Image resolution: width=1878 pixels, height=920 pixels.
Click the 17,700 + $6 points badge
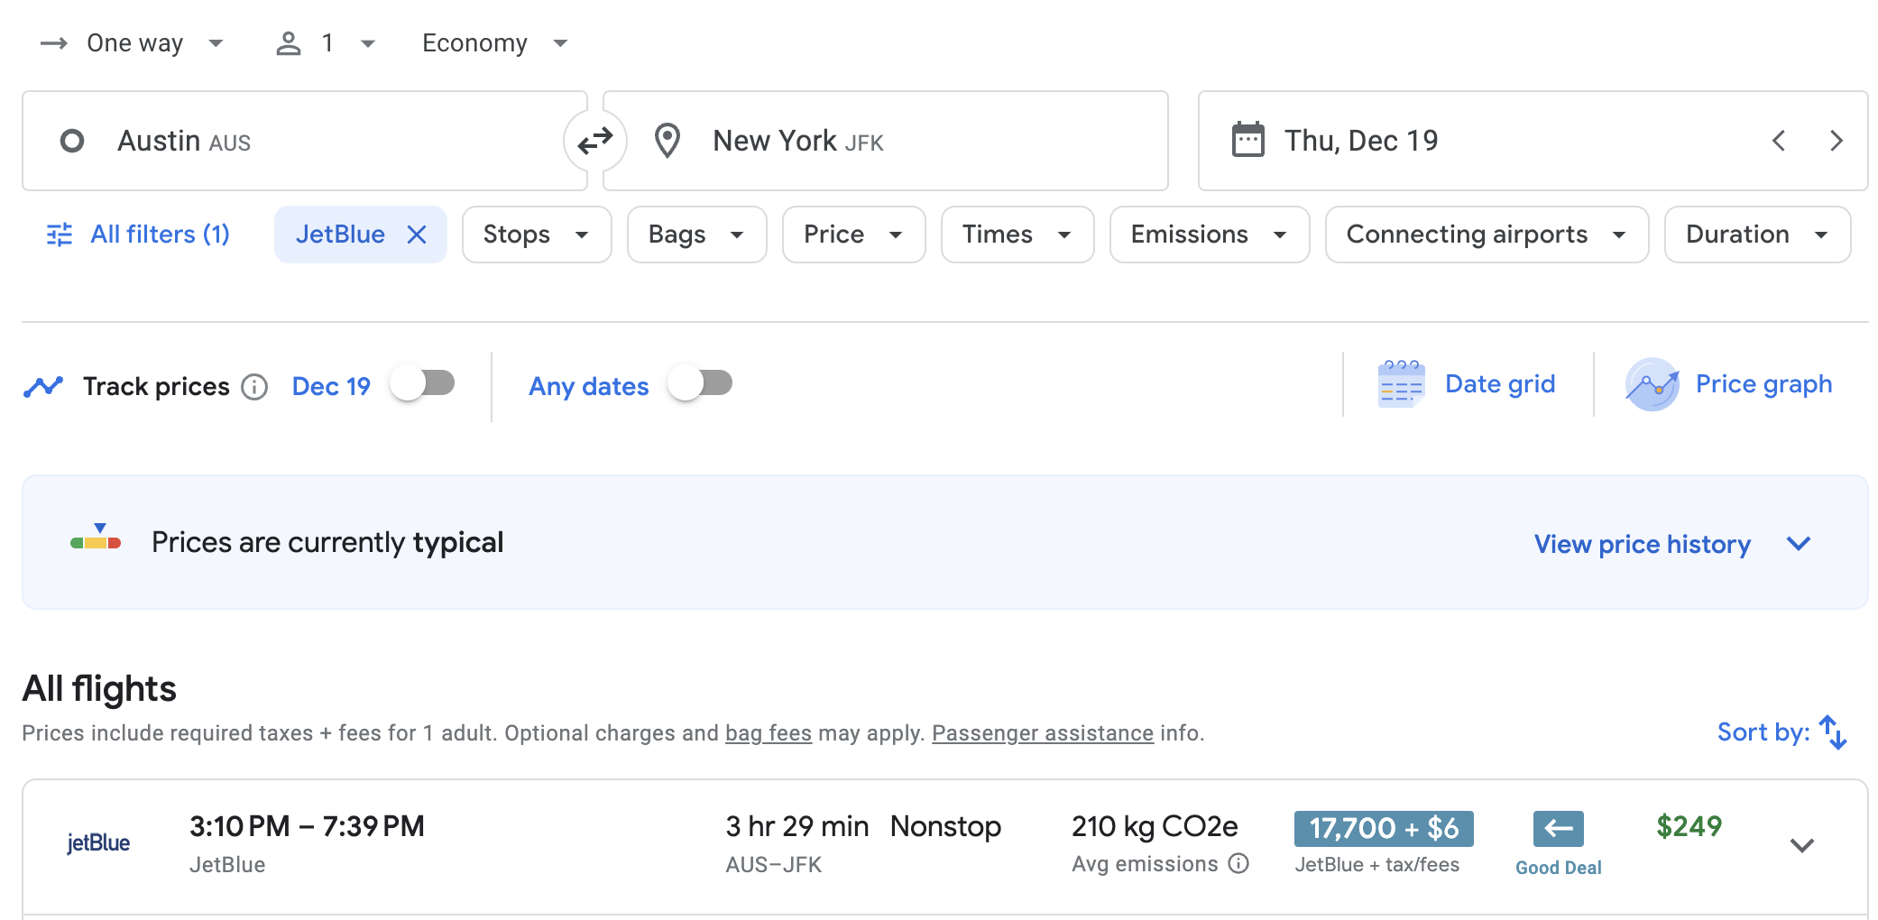click(x=1384, y=828)
